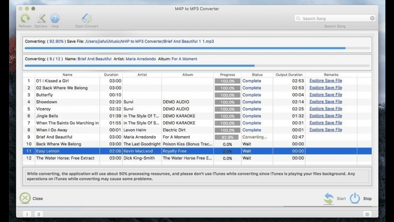Click the Progress column header
This screenshot has height=222, width=394.
[x=227, y=75]
